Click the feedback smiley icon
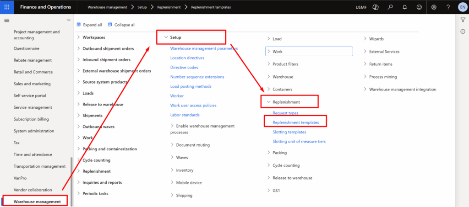Image resolution: width=469 pixels, height=207 pixels. [x=420, y=7]
